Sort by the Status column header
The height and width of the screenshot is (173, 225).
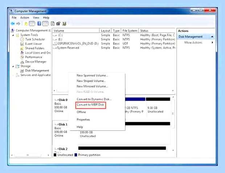click(157, 30)
